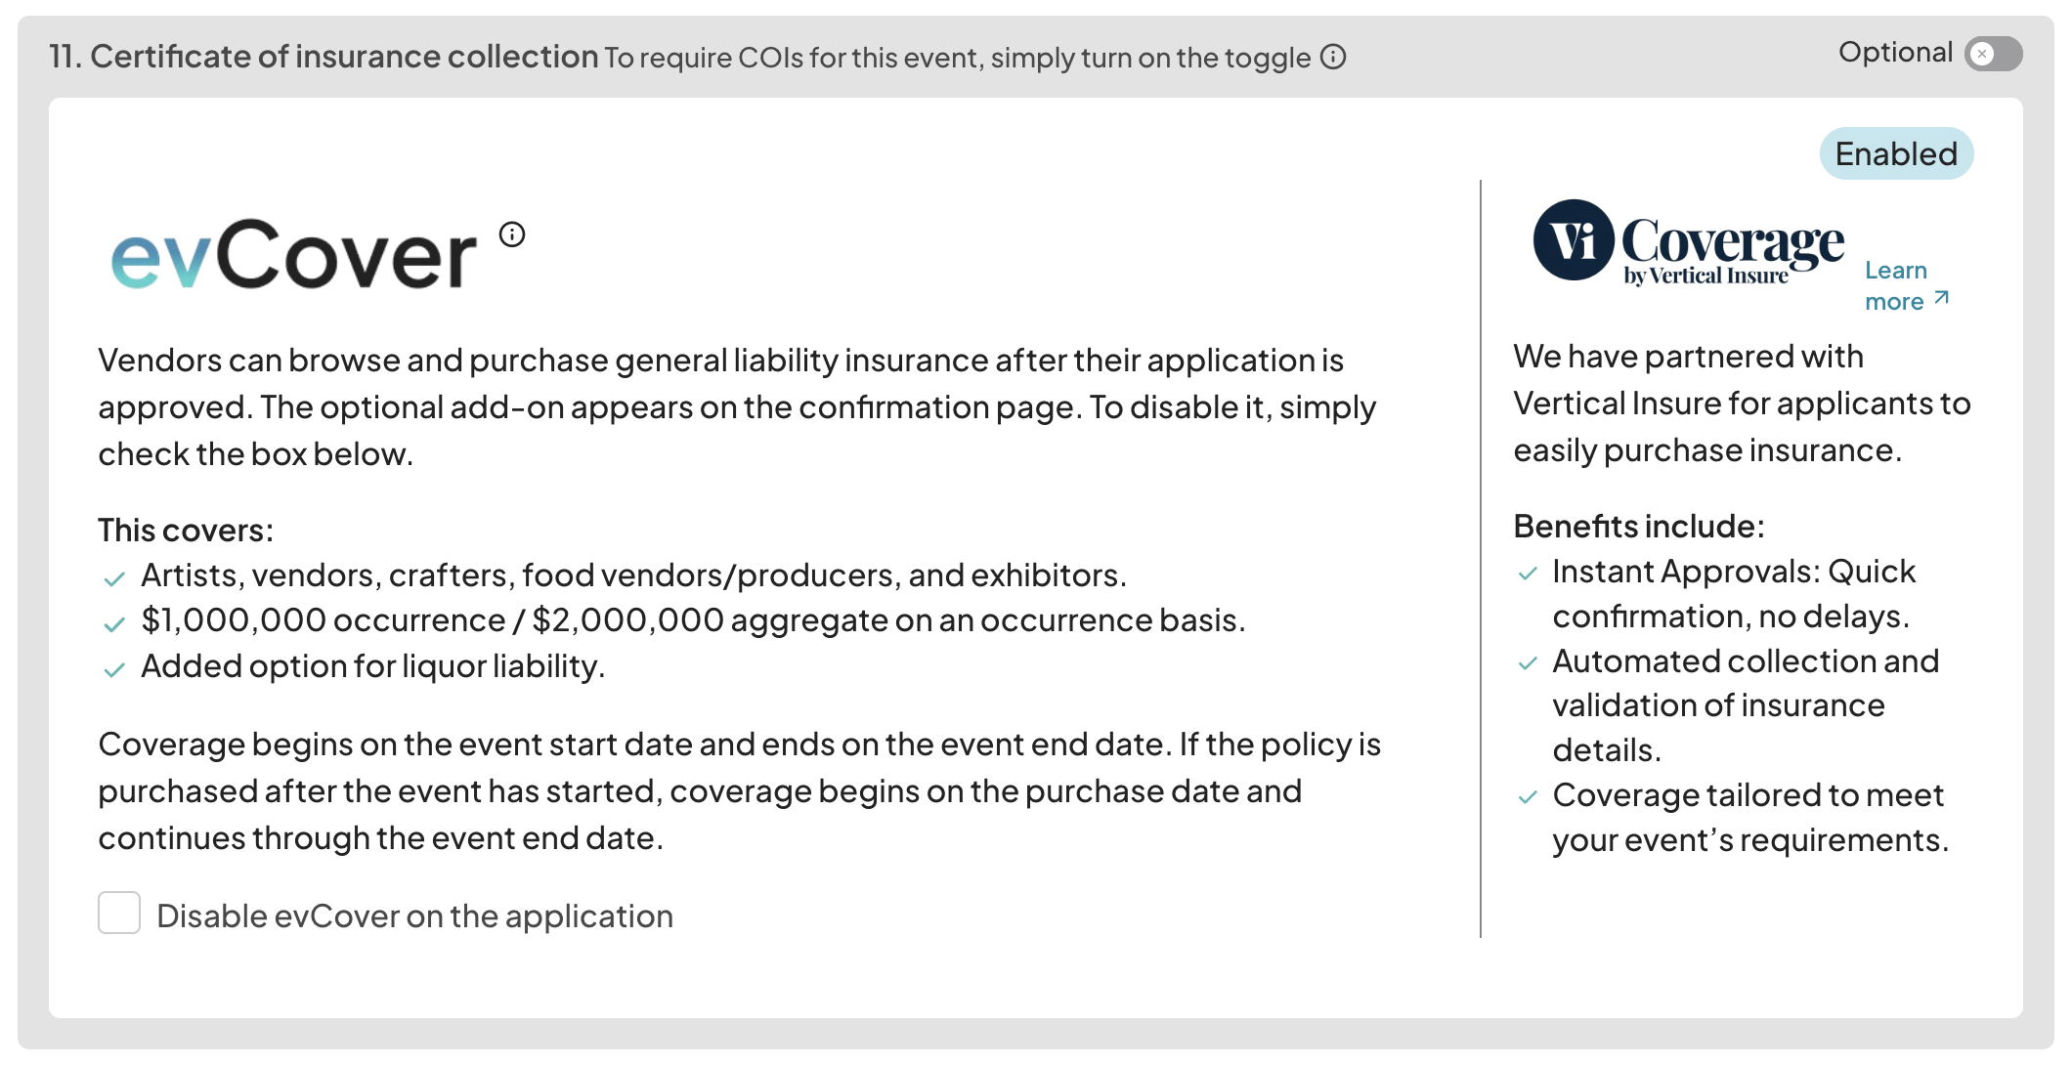Click the info icon beside the evCover logo
Image resolution: width=2072 pixels, height=1065 pixels.
pyautogui.click(x=512, y=234)
